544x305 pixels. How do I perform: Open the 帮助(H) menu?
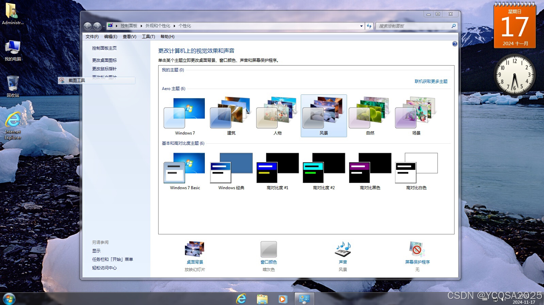167,37
